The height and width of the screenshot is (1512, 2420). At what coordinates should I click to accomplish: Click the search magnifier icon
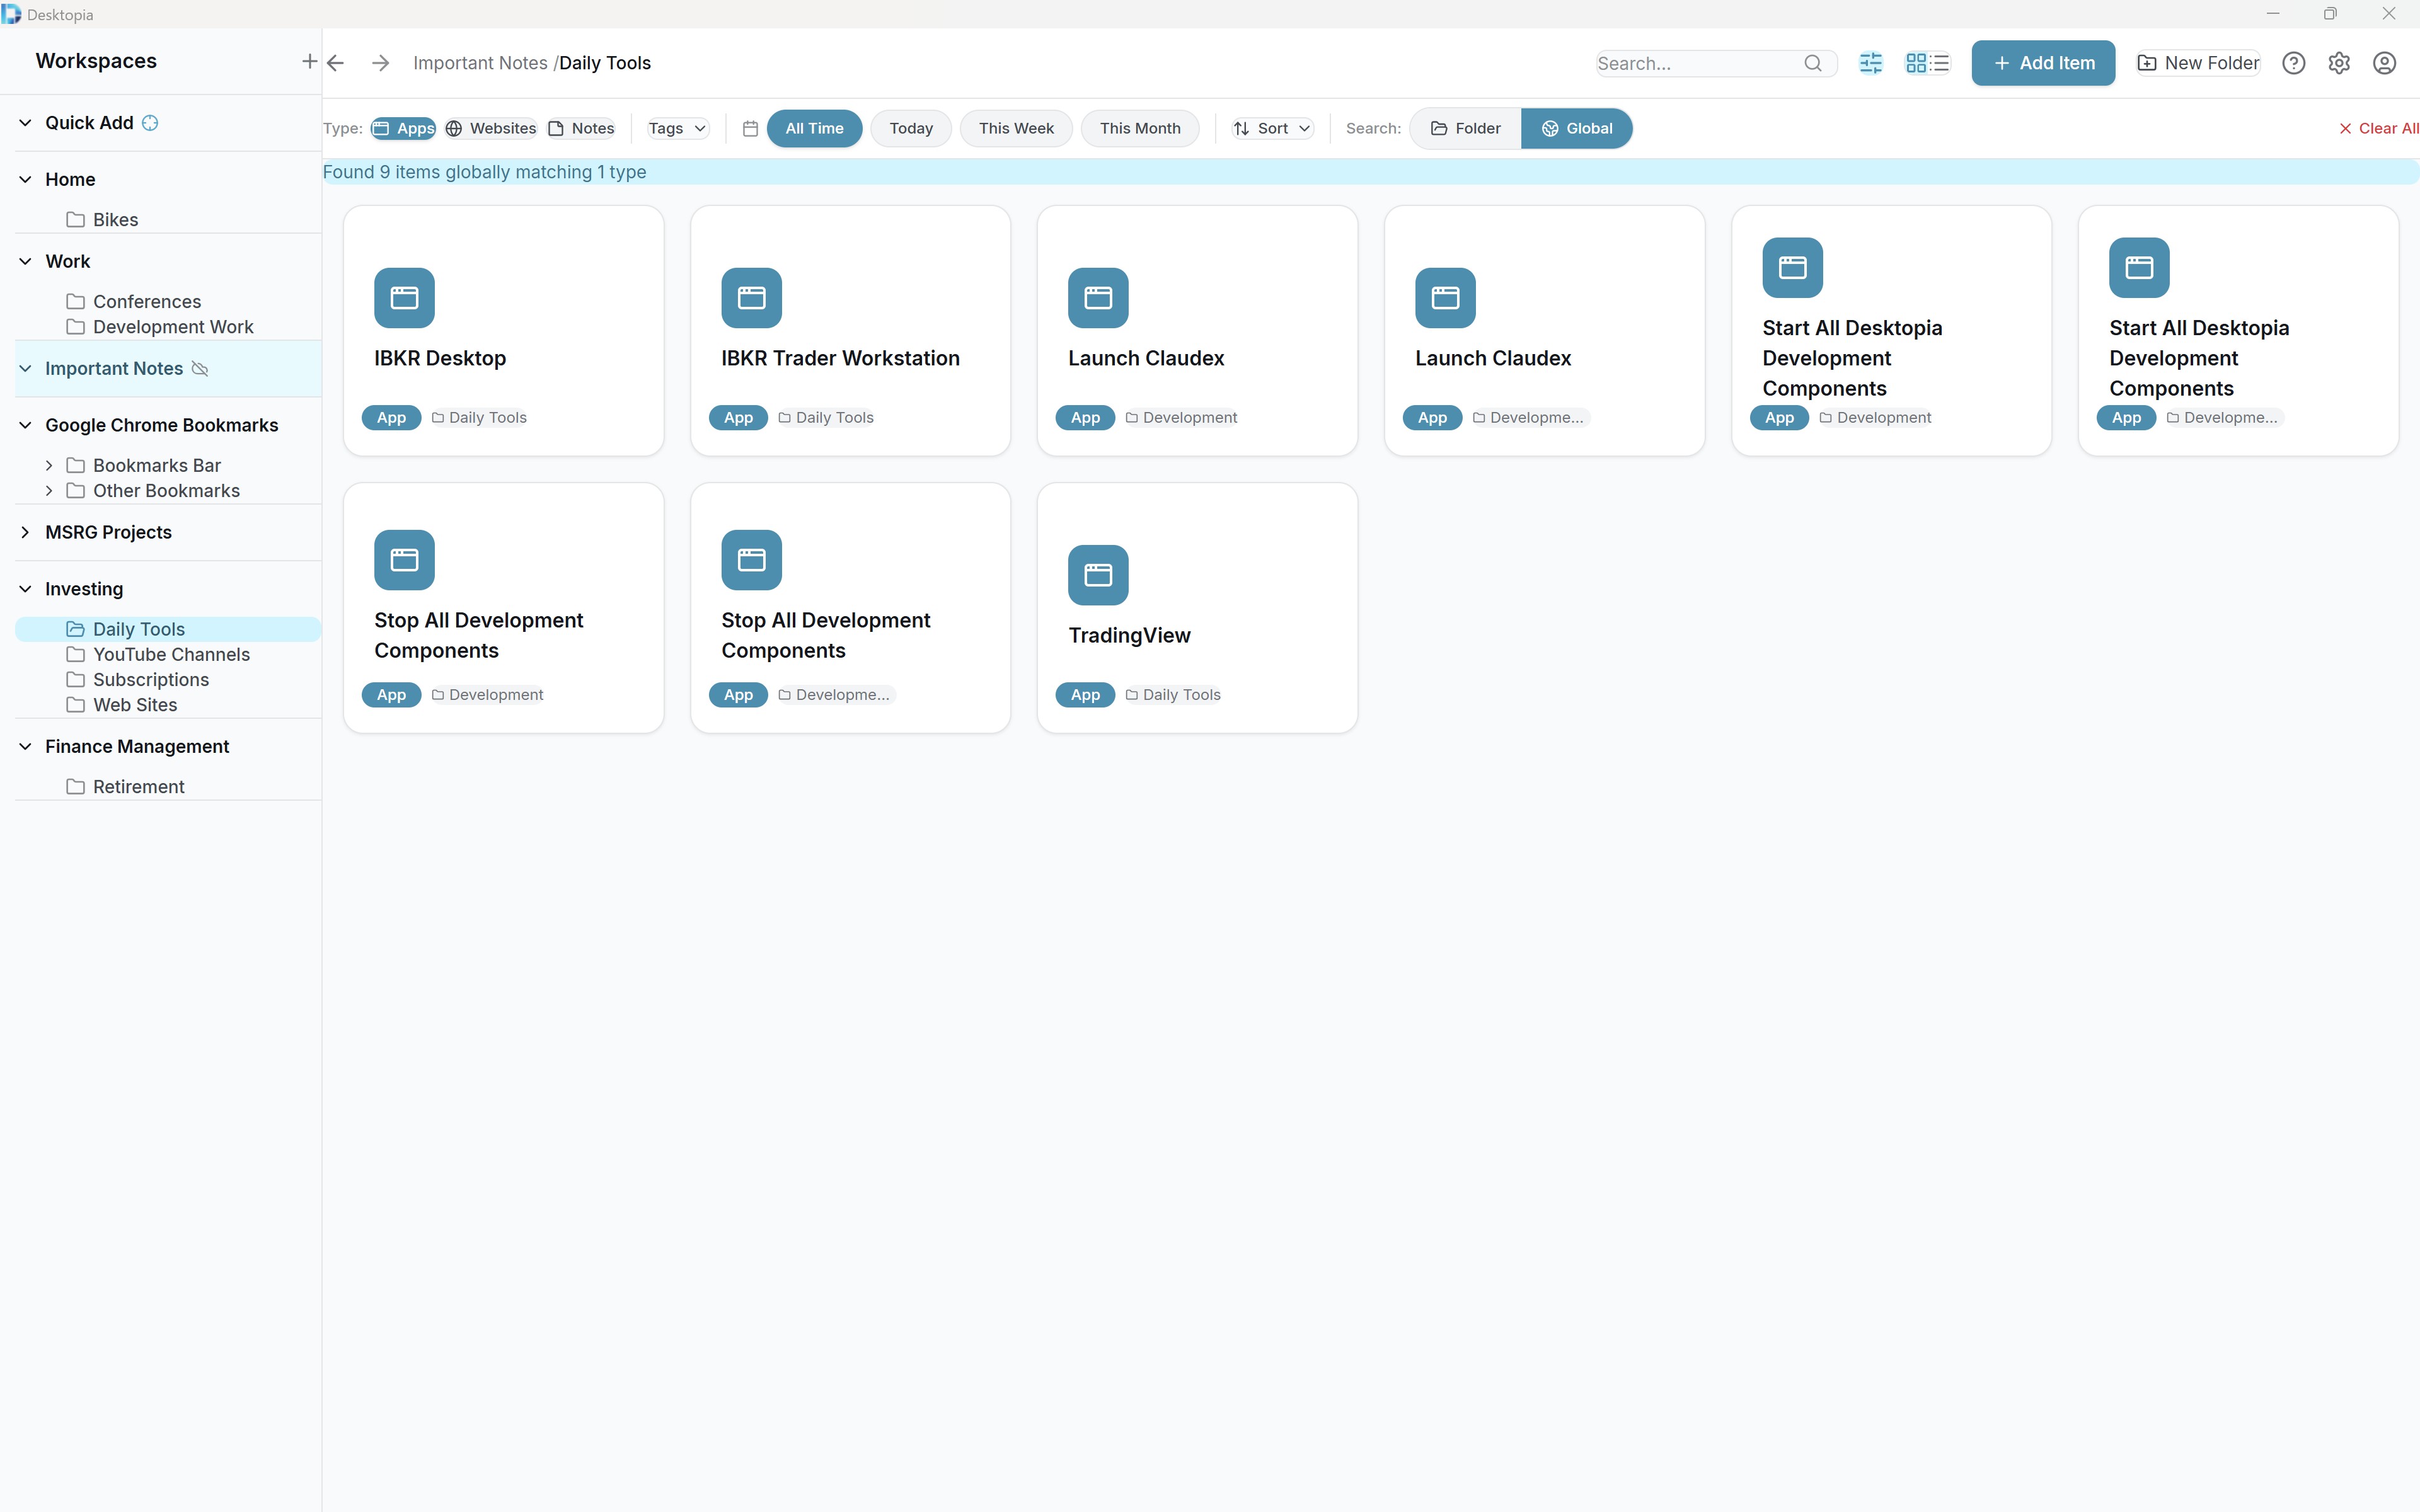(1814, 63)
